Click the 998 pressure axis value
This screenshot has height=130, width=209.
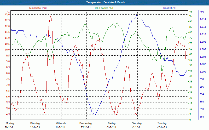(202, 79)
